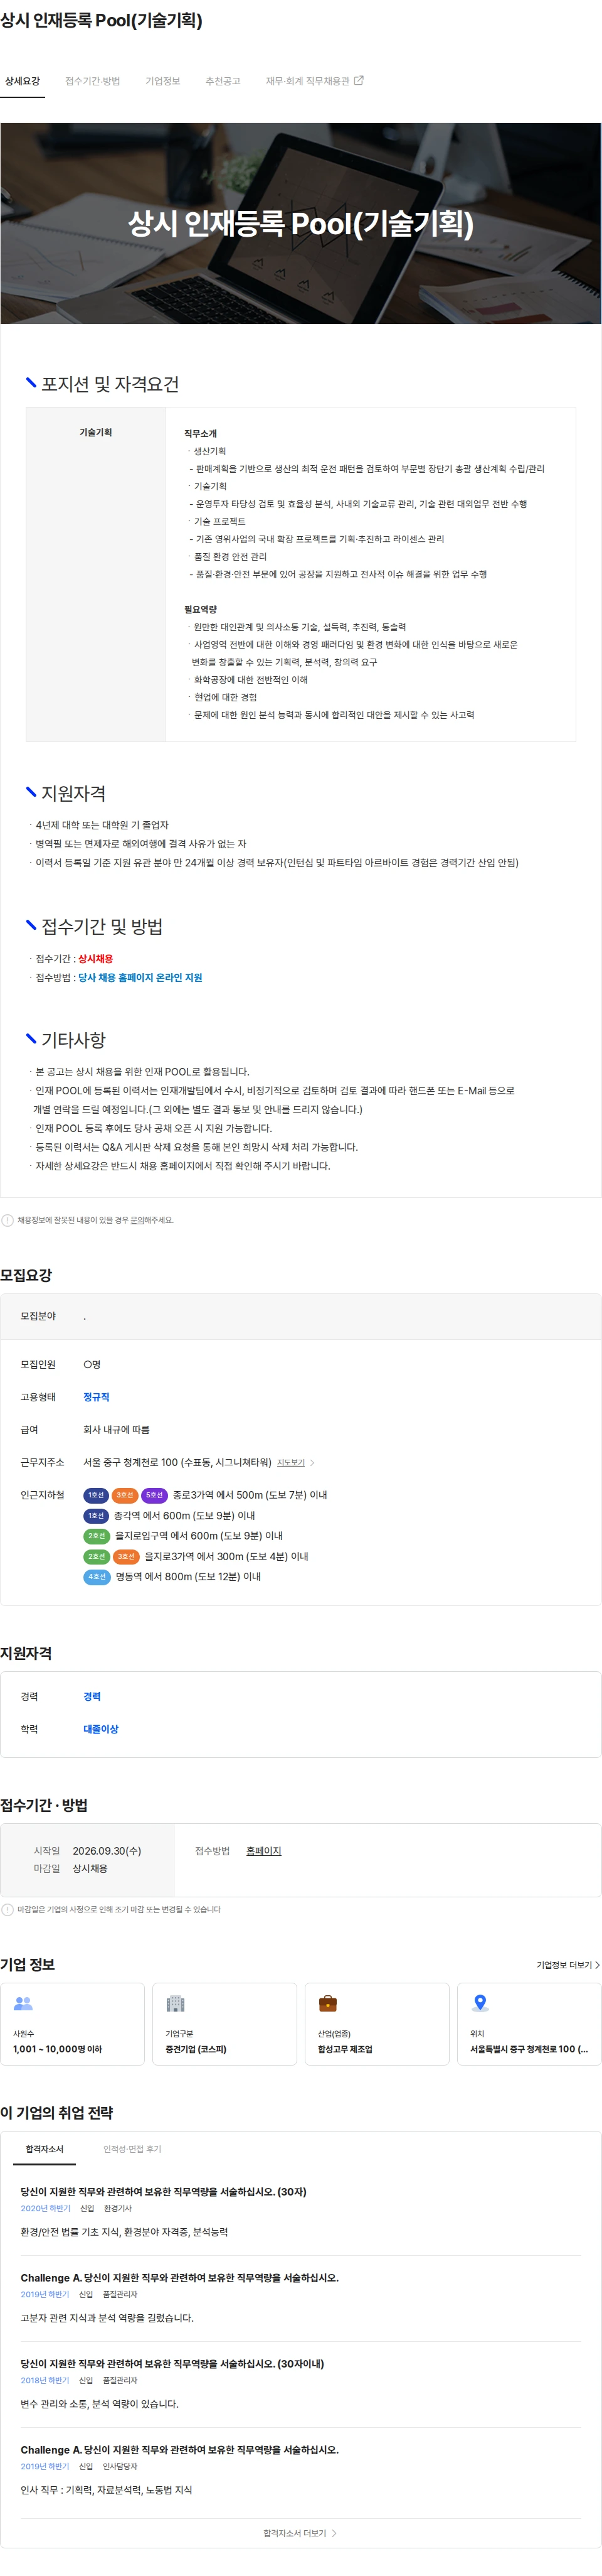The width and height of the screenshot is (602, 2576).
Task: Click the info icon beside 마감일은 기업의 사정으로
Action: click(x=8, y=1910)
